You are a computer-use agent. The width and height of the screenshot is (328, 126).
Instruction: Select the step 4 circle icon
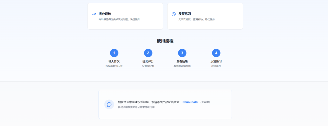(x=216, y=53)
